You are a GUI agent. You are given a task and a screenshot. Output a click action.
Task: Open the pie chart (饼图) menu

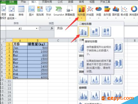[x=99, y=12]
